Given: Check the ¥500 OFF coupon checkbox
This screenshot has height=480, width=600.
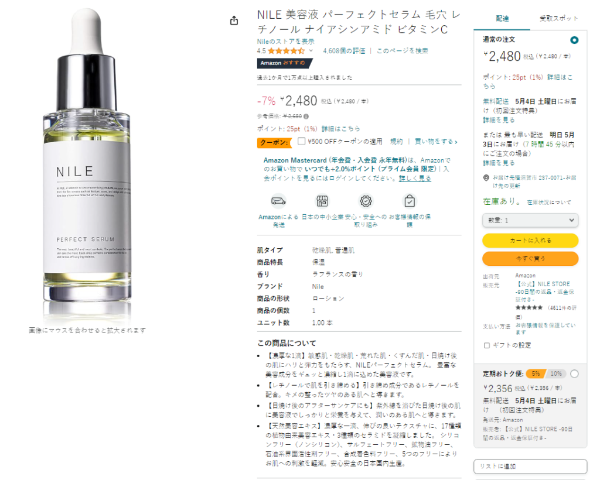Looking at the screenshot, I should [302, 142].
